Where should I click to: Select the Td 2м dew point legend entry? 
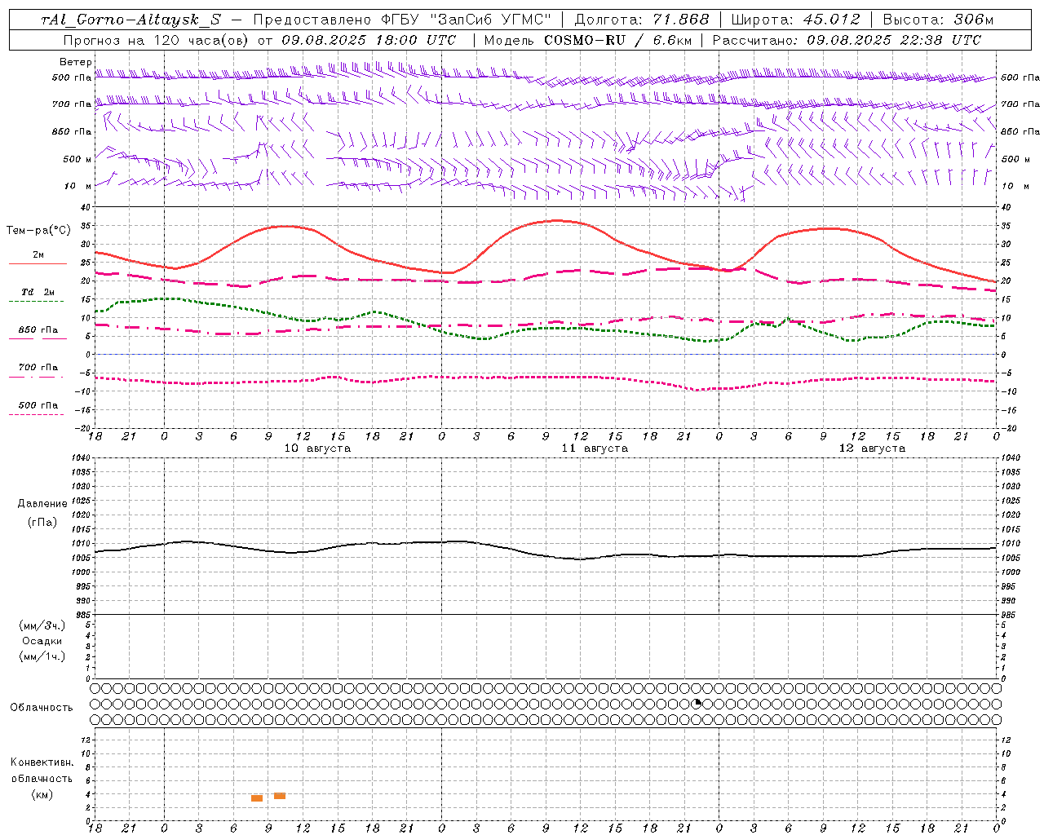click(x=38, y=292)
